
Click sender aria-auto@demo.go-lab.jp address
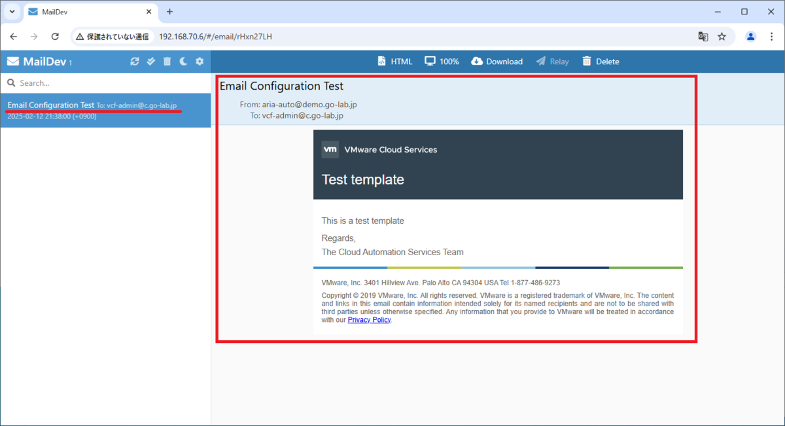(309, 104)
